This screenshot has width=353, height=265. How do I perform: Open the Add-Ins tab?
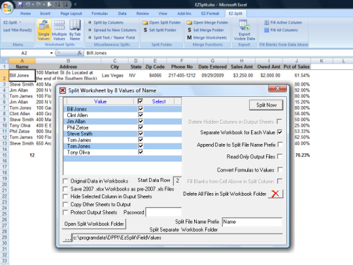pos(184,14)
